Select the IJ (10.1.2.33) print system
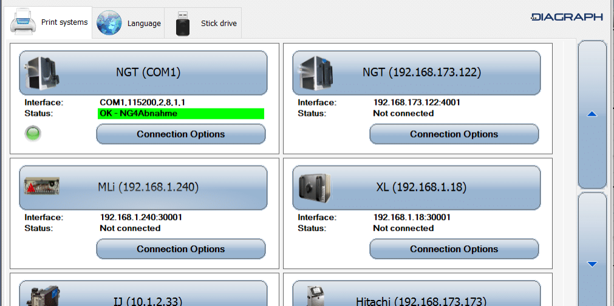Image resolution: width=614 pixels, height=306 pixels. 143,293
